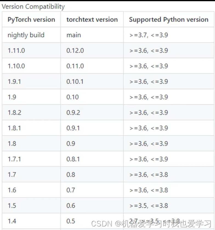This screenshot has width=215, height=230.
Task: Click torchtext version 0.12.0 cell
Action: click(x=92, y=51)
